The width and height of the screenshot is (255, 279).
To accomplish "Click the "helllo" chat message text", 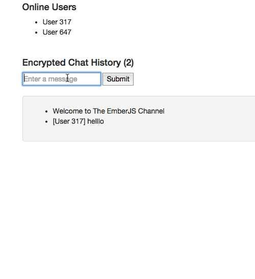I will coord(95,121).
